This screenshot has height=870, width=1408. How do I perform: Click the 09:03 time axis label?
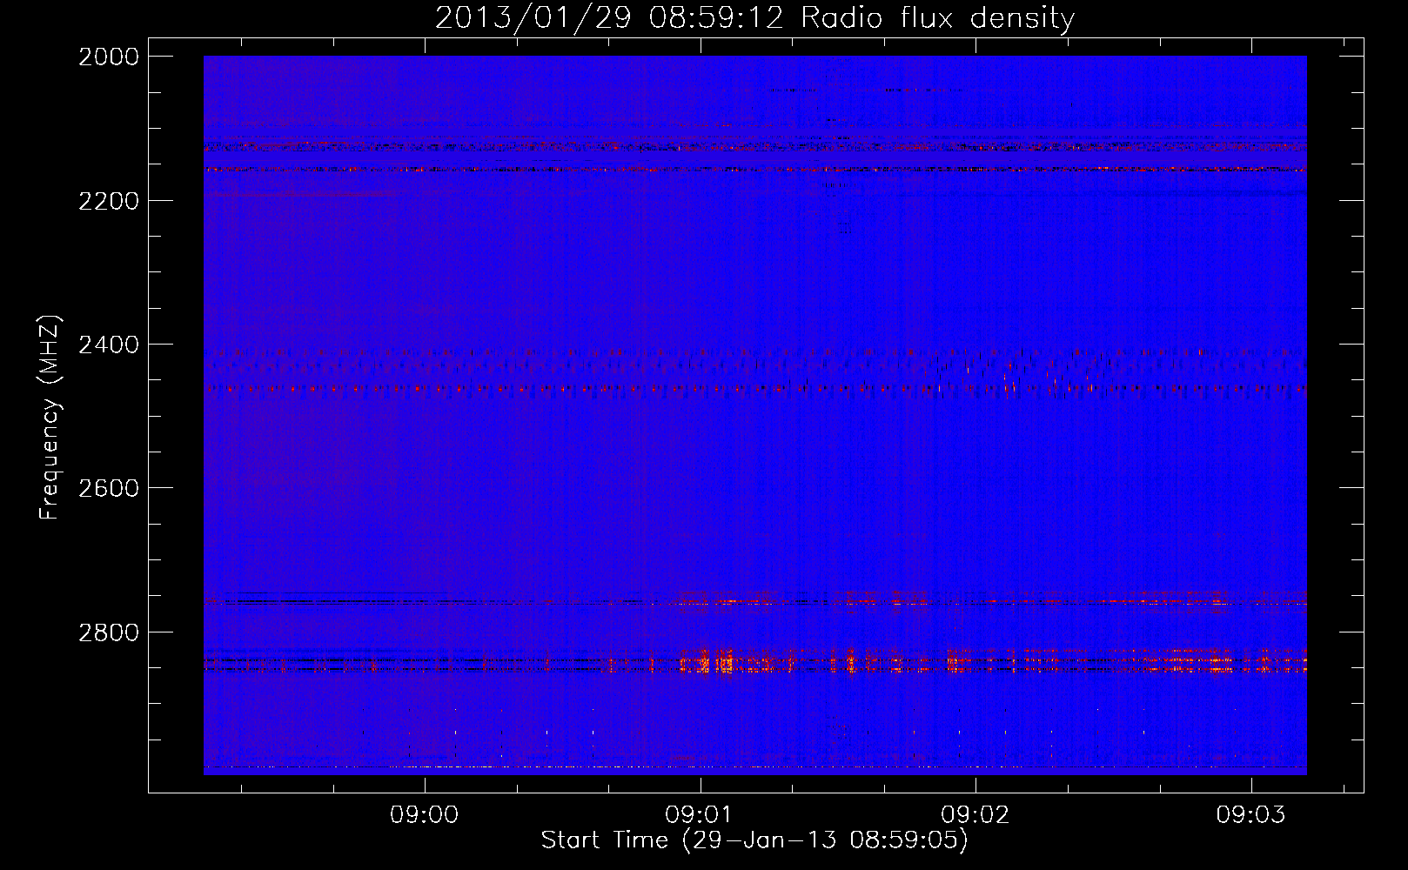point(1251,815)
